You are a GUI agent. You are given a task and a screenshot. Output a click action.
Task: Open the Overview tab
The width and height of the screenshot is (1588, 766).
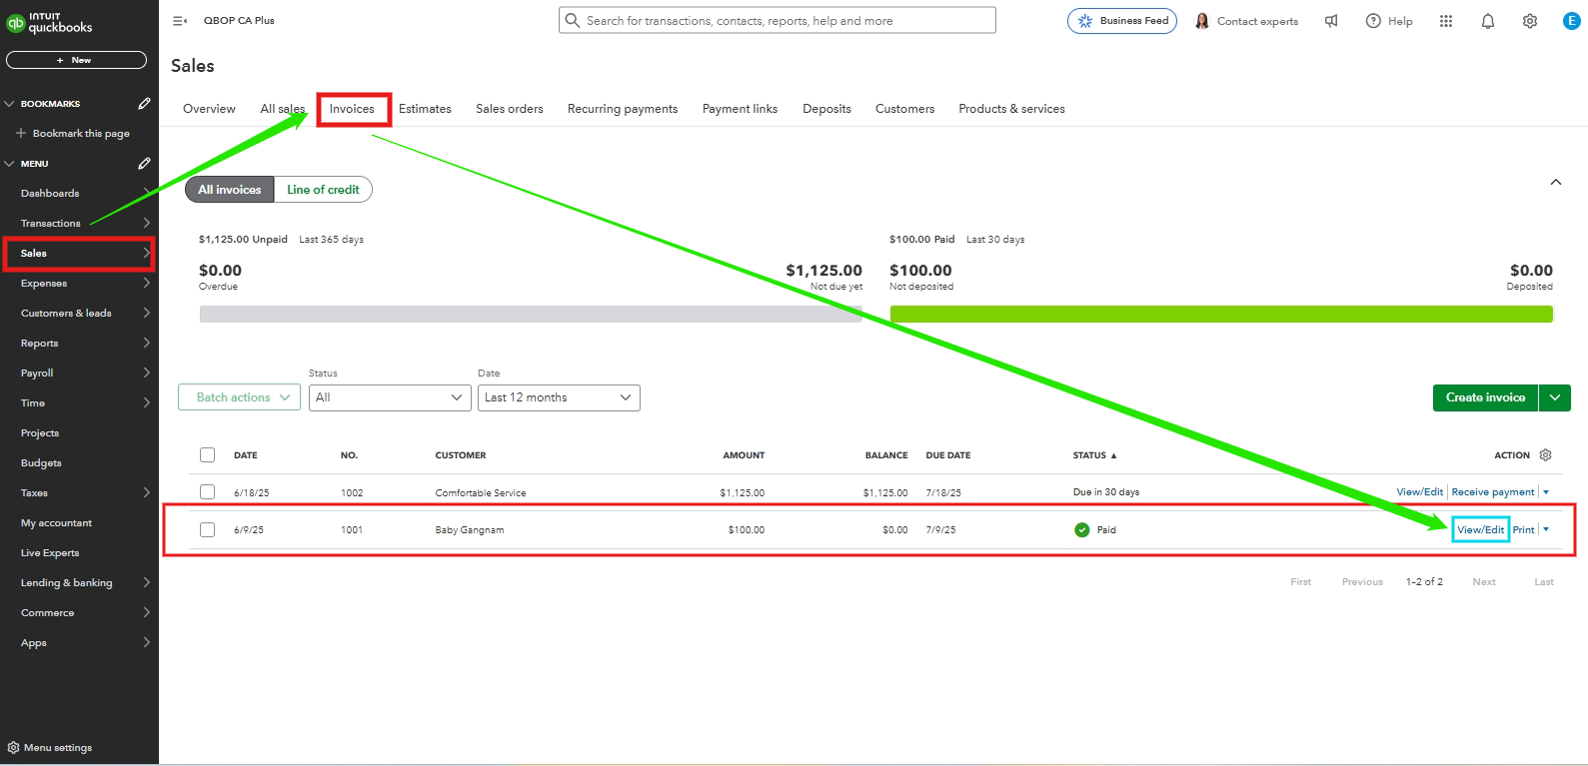click(x=209, y=109)
